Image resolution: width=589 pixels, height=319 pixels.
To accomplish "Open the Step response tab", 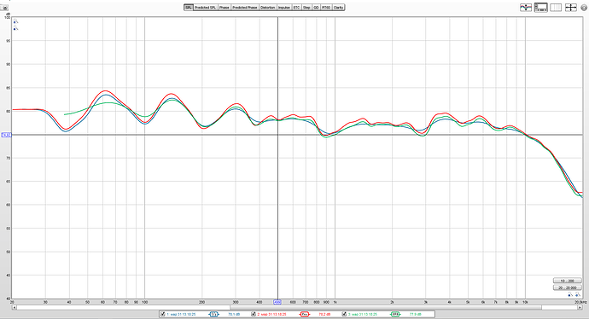I will 306,8.
